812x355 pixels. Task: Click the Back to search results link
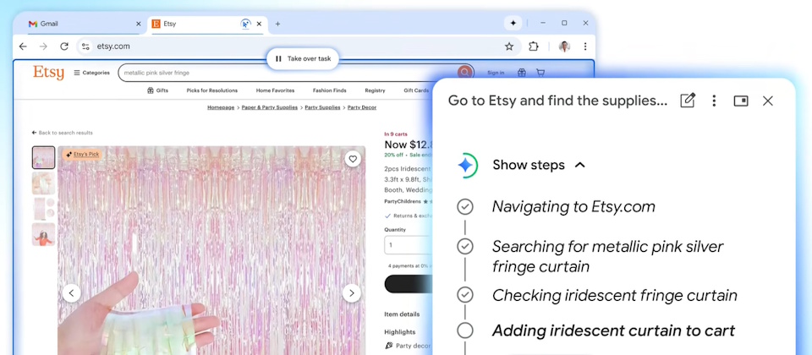point(63,133)
